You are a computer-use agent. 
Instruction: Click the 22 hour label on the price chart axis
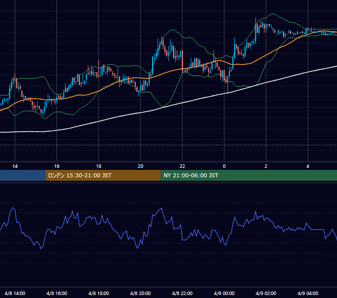(x=182, y=166)
